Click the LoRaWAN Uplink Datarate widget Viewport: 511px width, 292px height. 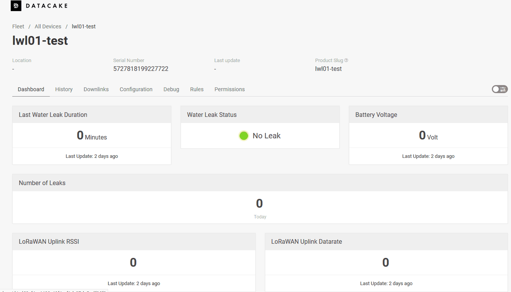coord(386,262)
